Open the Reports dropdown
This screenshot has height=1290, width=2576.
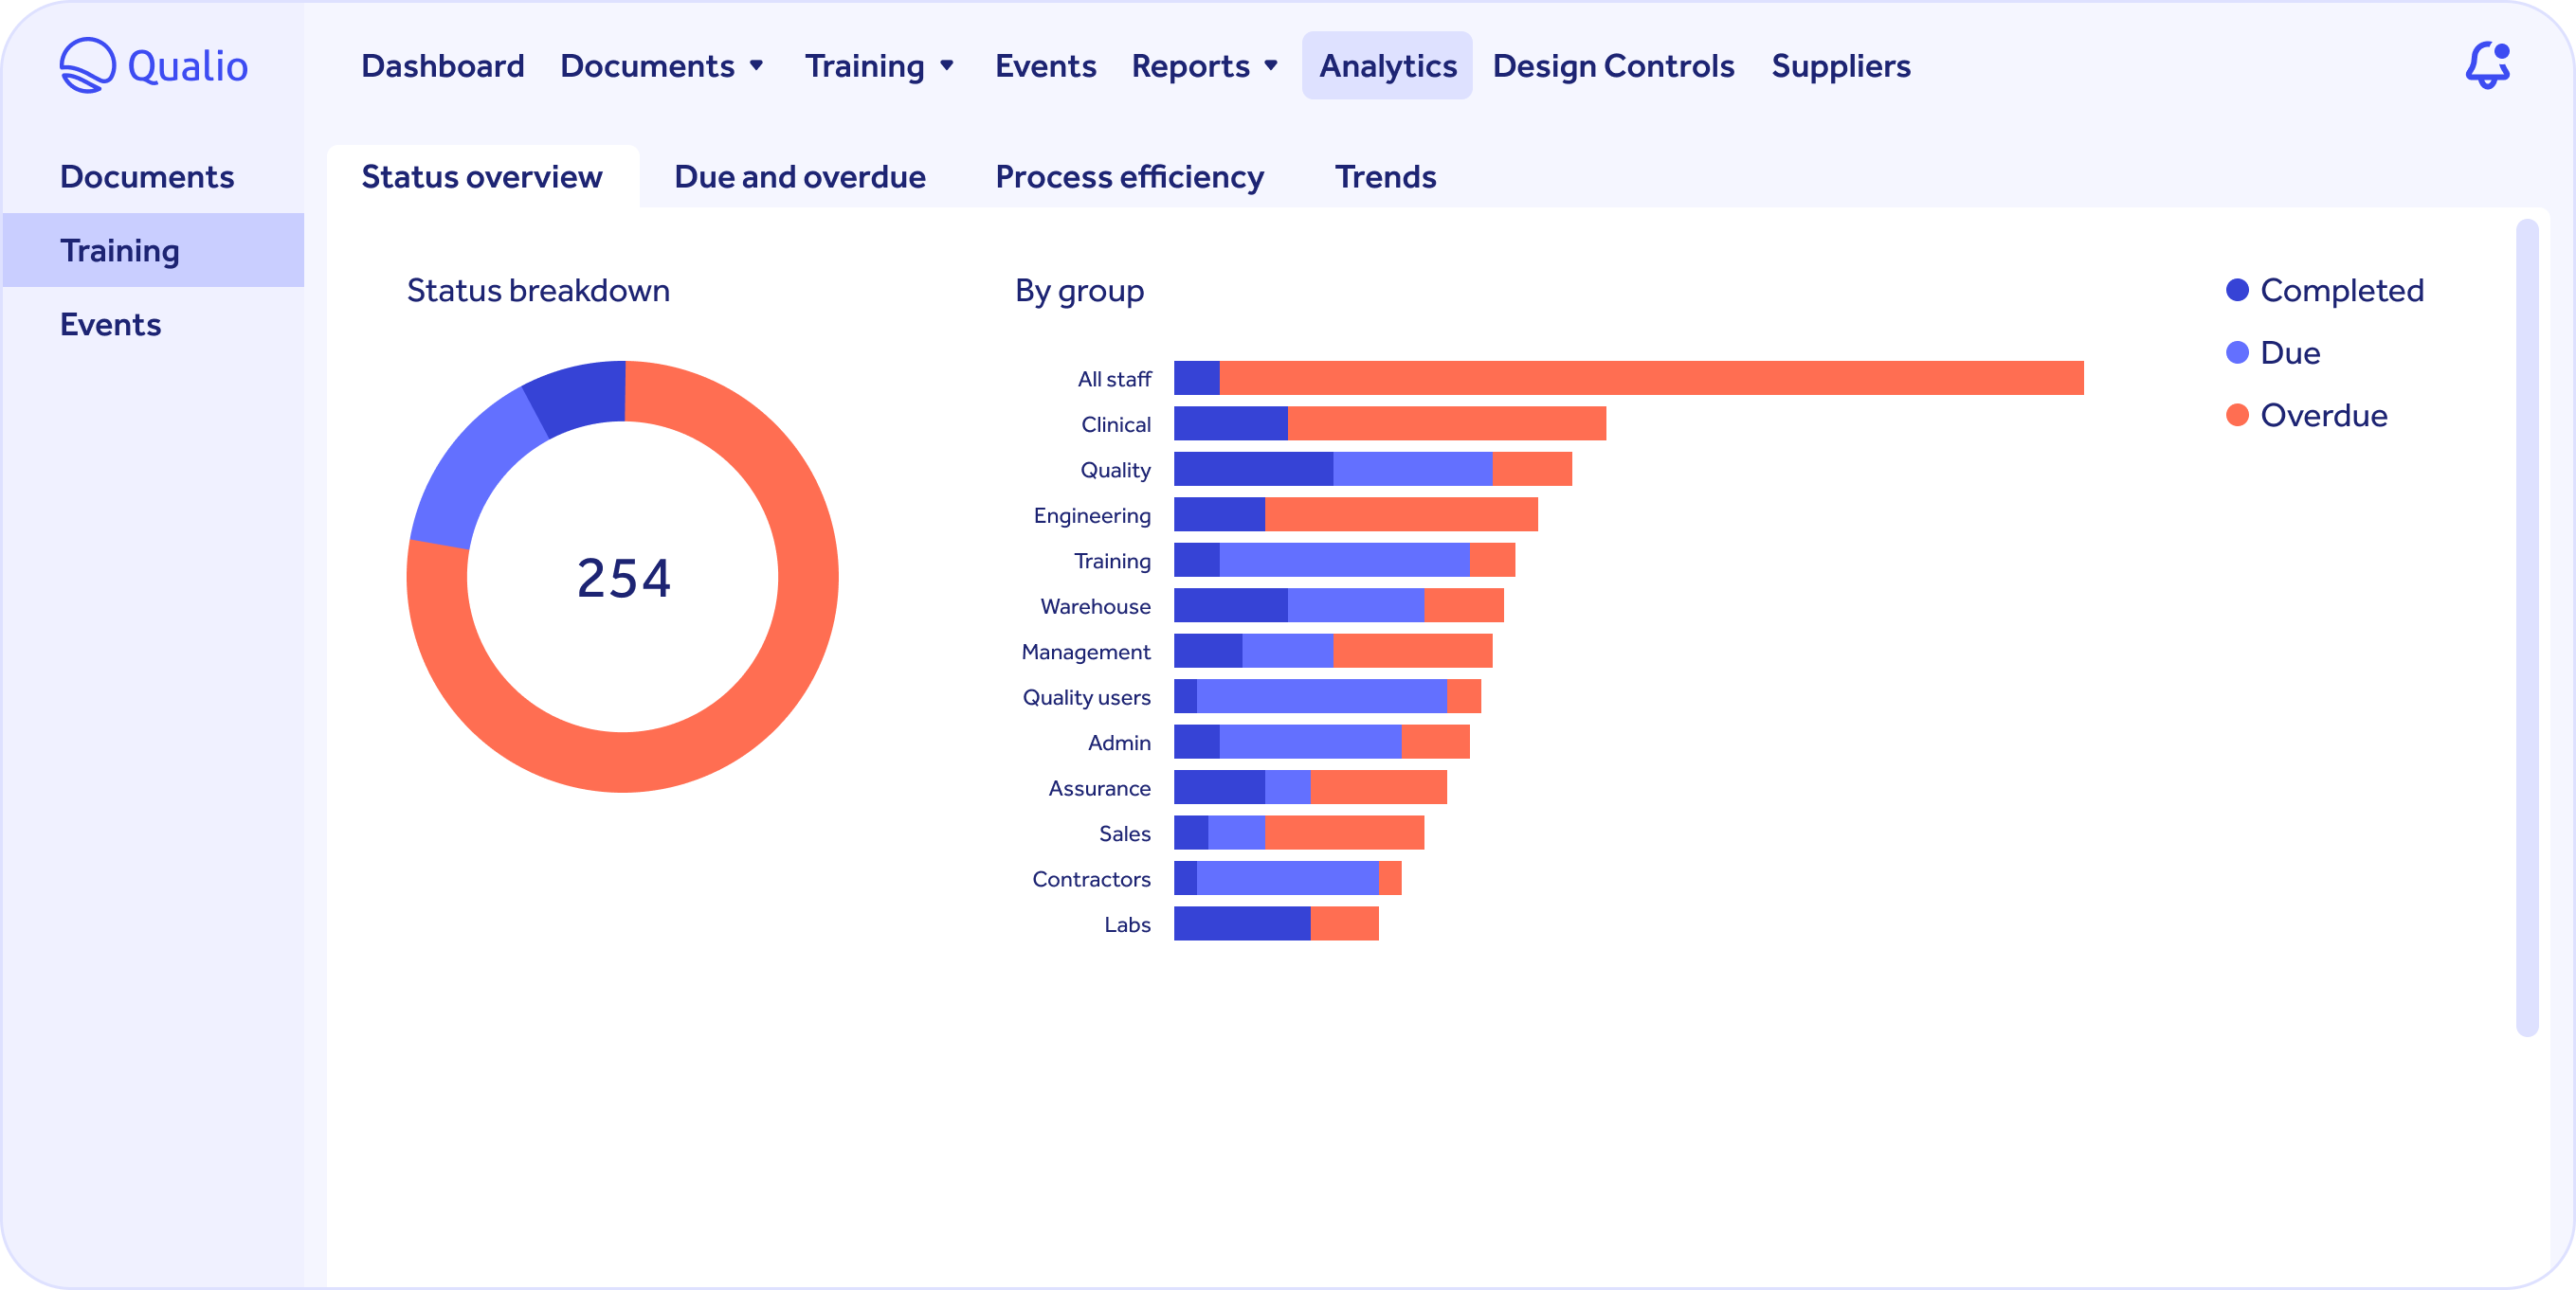click(x=1204, y=65)
